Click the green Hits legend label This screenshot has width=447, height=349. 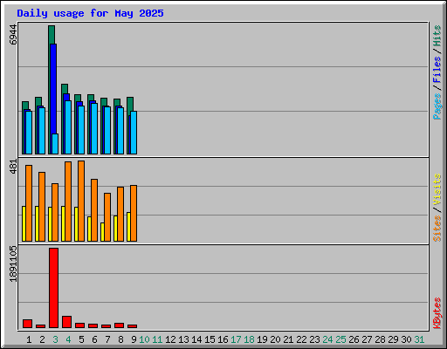click(437, 36)
